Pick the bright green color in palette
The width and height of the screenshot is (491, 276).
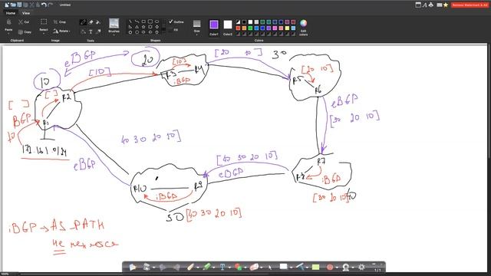point(250,28)
